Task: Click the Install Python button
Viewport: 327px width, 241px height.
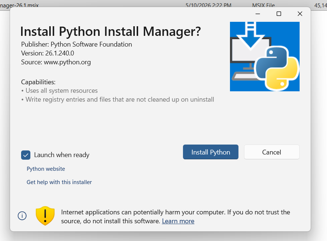Action: (210, 152)
